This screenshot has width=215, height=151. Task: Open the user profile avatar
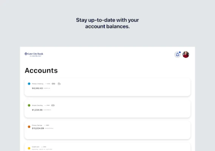click(186, 54)
